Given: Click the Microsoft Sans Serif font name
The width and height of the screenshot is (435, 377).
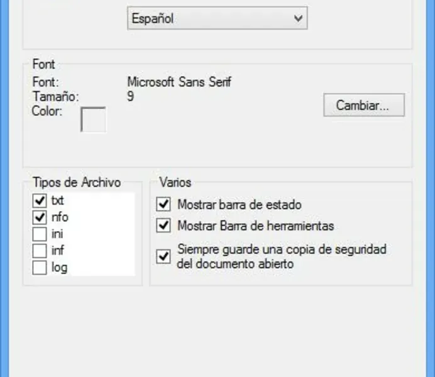Looking at the screenshot, I should [179, 82].
